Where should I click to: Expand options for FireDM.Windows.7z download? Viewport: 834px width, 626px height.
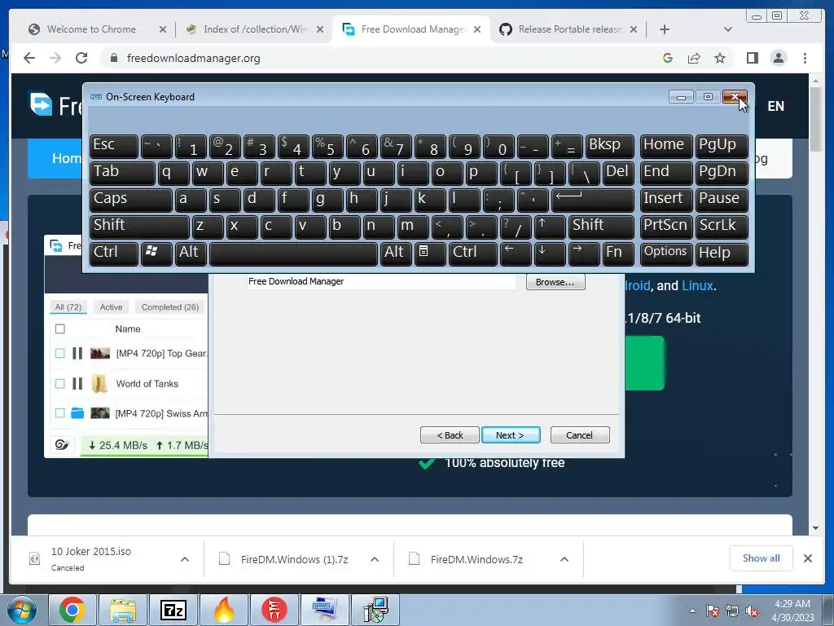click(564, 559)
